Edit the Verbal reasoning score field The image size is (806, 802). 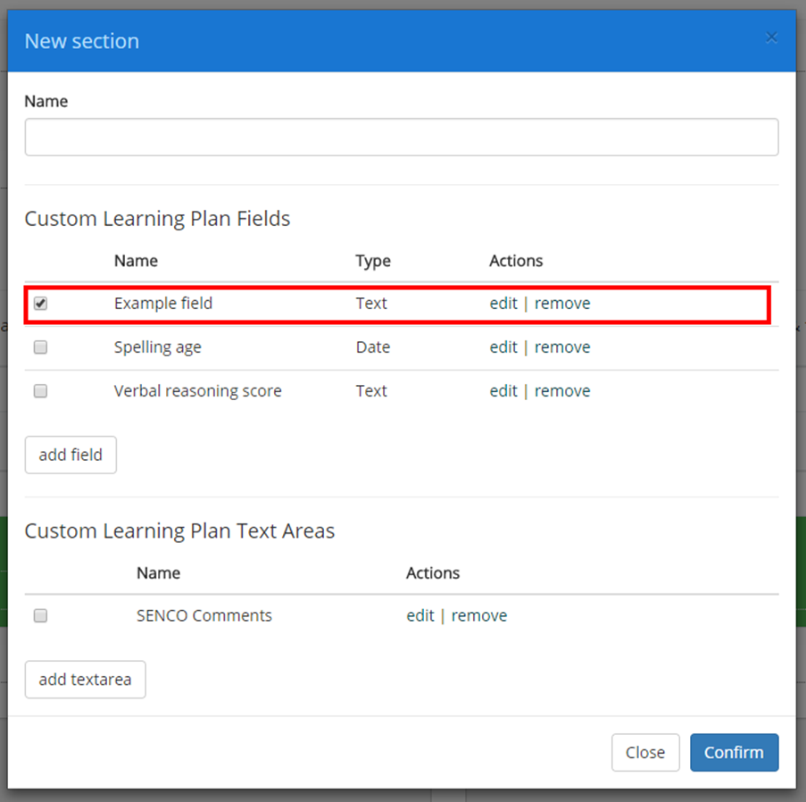tap(503, 390)
